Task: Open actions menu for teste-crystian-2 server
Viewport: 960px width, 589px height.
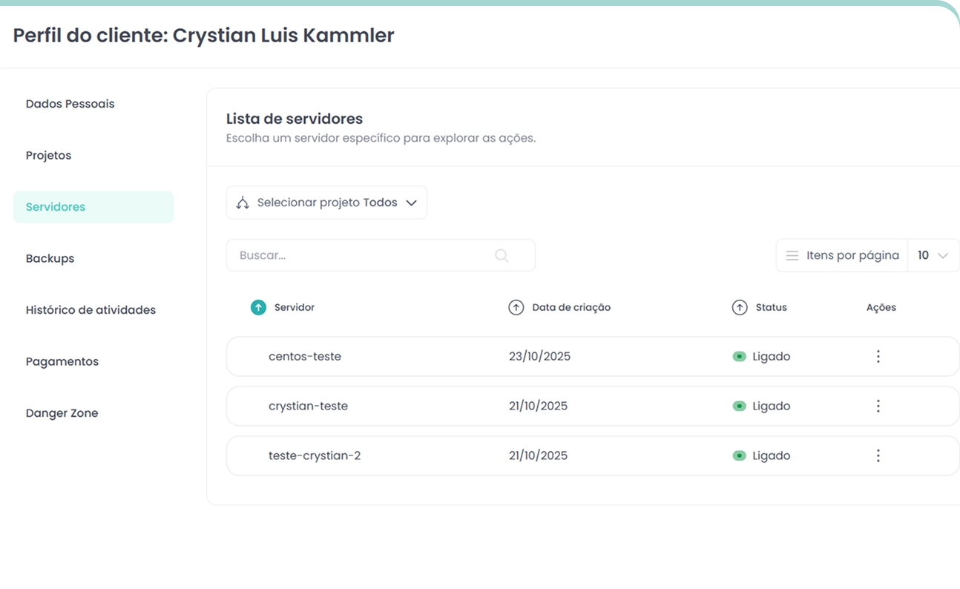Action: 878,455
